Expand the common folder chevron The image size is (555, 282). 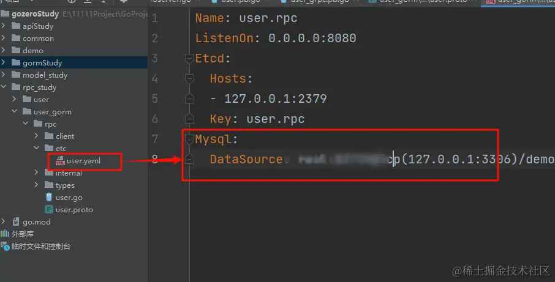4,38
